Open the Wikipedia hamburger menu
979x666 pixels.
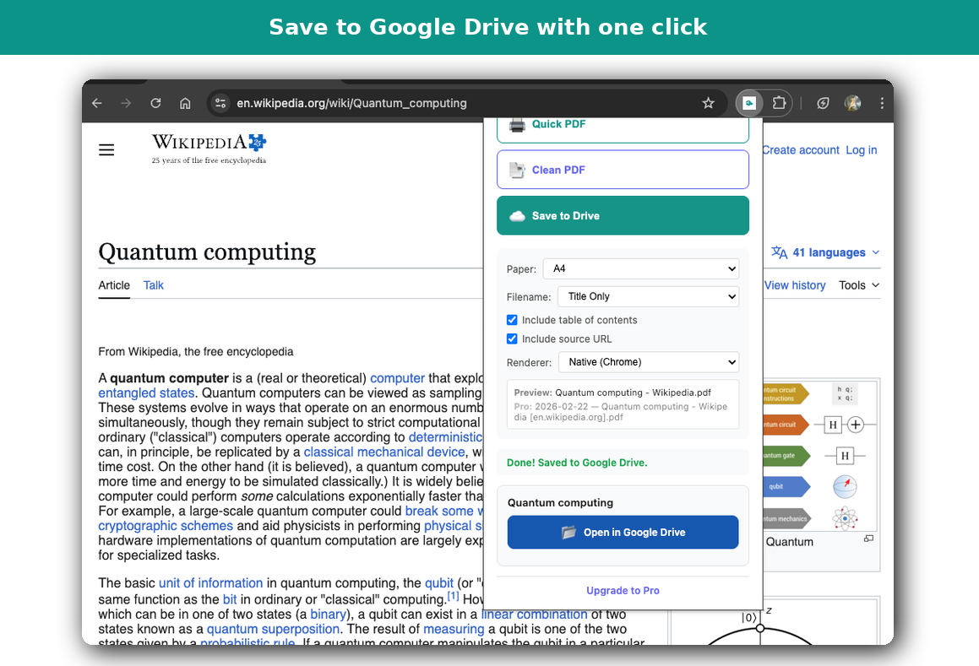(x=106, y=149)
